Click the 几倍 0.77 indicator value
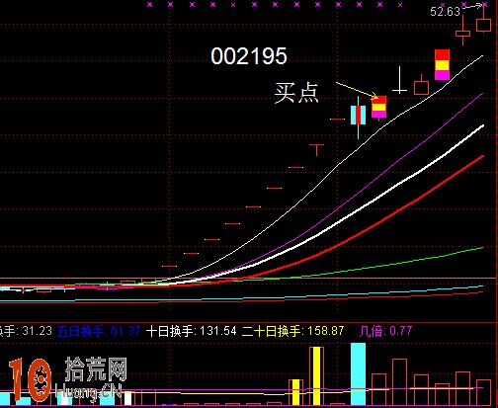The height and width of the screenshot is (408, 498). [x=385, y=331]
